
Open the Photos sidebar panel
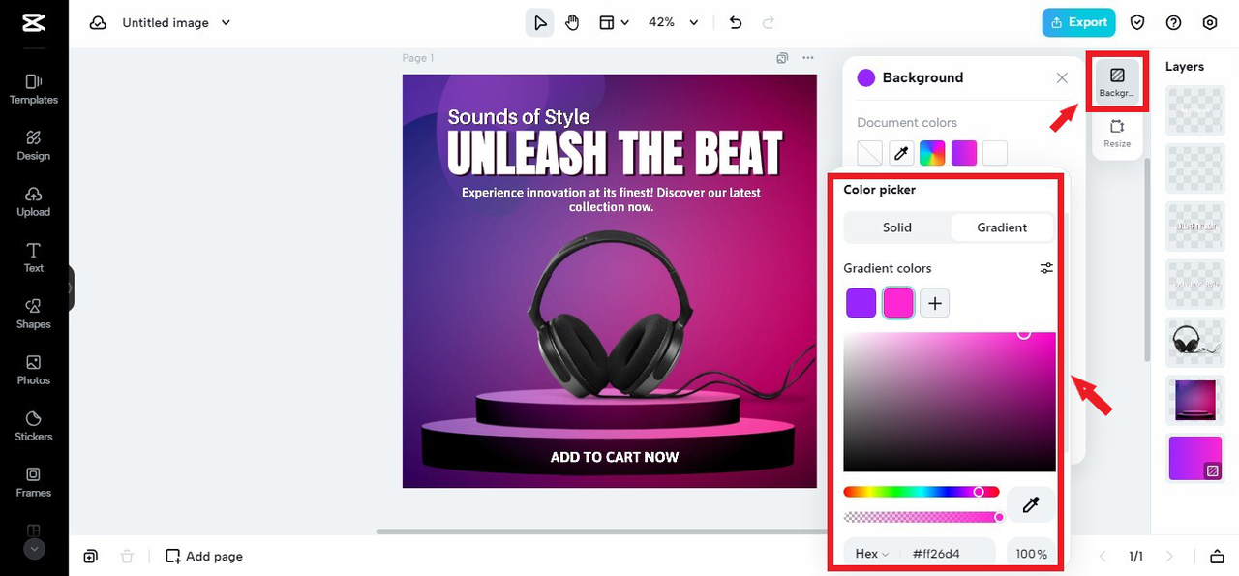point(34,370)
